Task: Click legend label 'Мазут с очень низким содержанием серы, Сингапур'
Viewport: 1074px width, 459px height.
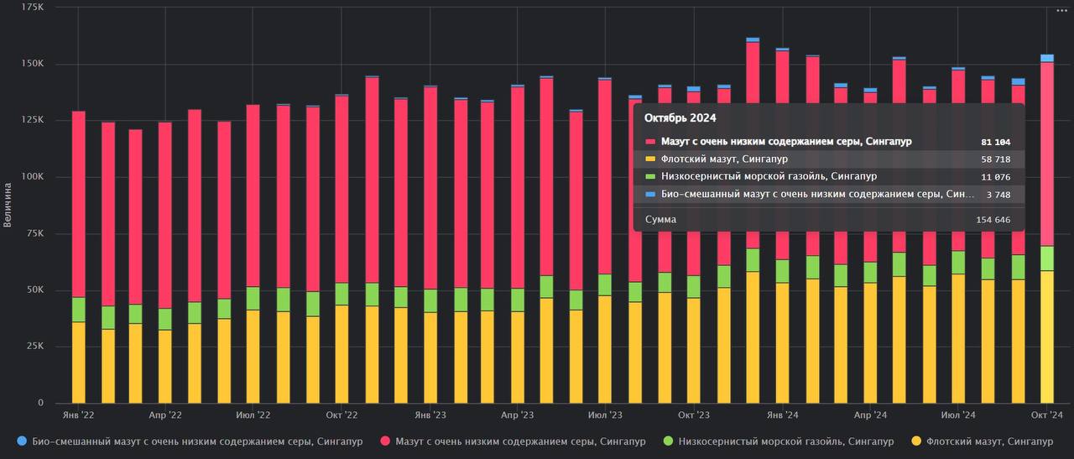Action: point(520,441)
